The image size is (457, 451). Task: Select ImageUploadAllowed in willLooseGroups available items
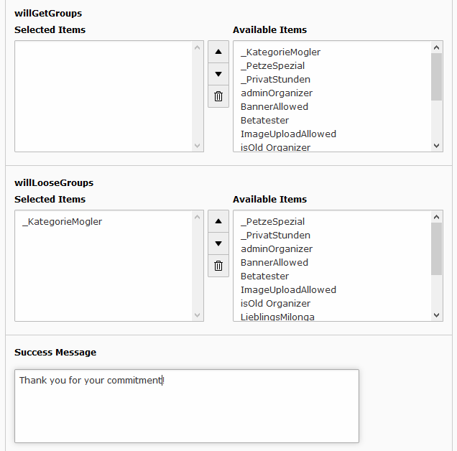[288, 290]
